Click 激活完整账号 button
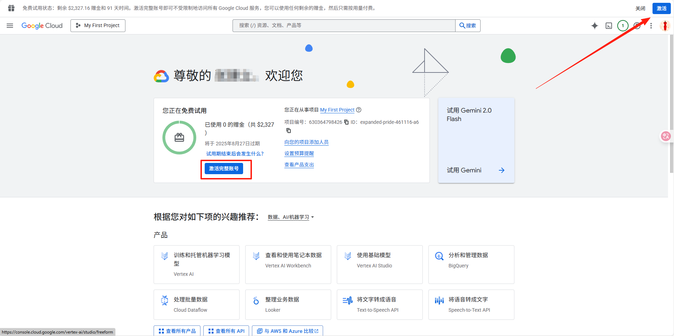 click(224, 169)
